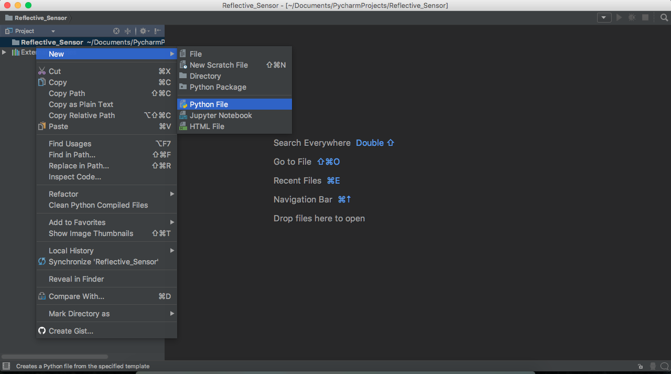
Task: Open the run configuration dropdown
Action: [x=604, y=17]
